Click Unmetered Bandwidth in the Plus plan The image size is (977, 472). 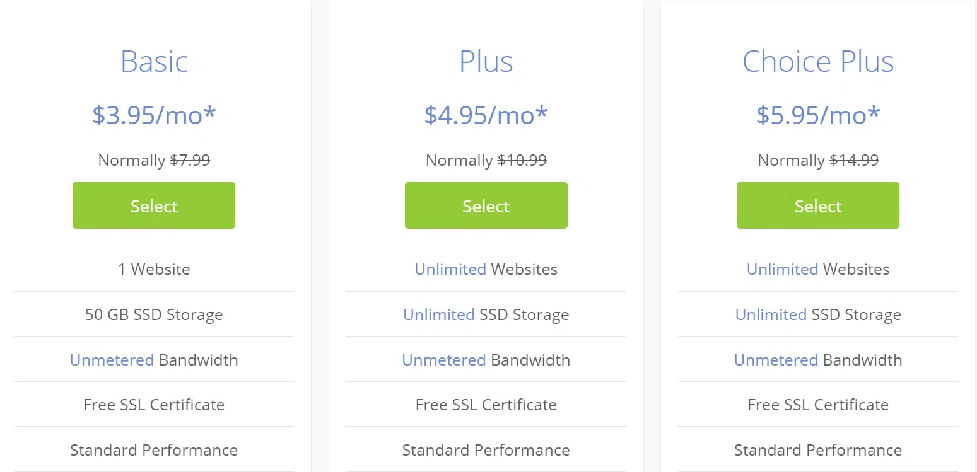point(486,360)
